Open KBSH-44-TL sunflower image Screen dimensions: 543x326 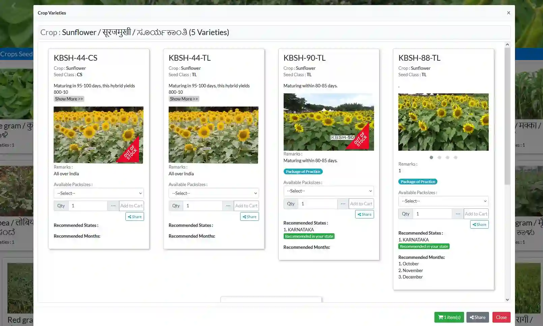point(213,135)
